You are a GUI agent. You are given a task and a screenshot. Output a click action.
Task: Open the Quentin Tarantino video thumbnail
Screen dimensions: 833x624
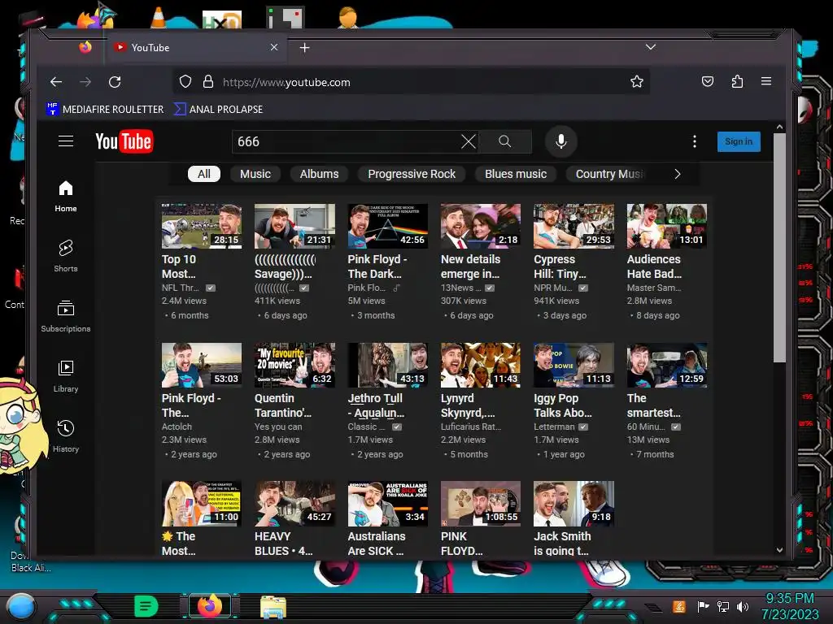294,365
